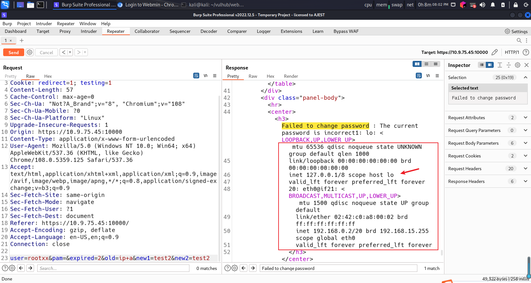Open the Response pane hamburger menu
This screenshot has width=531, height=283.
[437, 76]
